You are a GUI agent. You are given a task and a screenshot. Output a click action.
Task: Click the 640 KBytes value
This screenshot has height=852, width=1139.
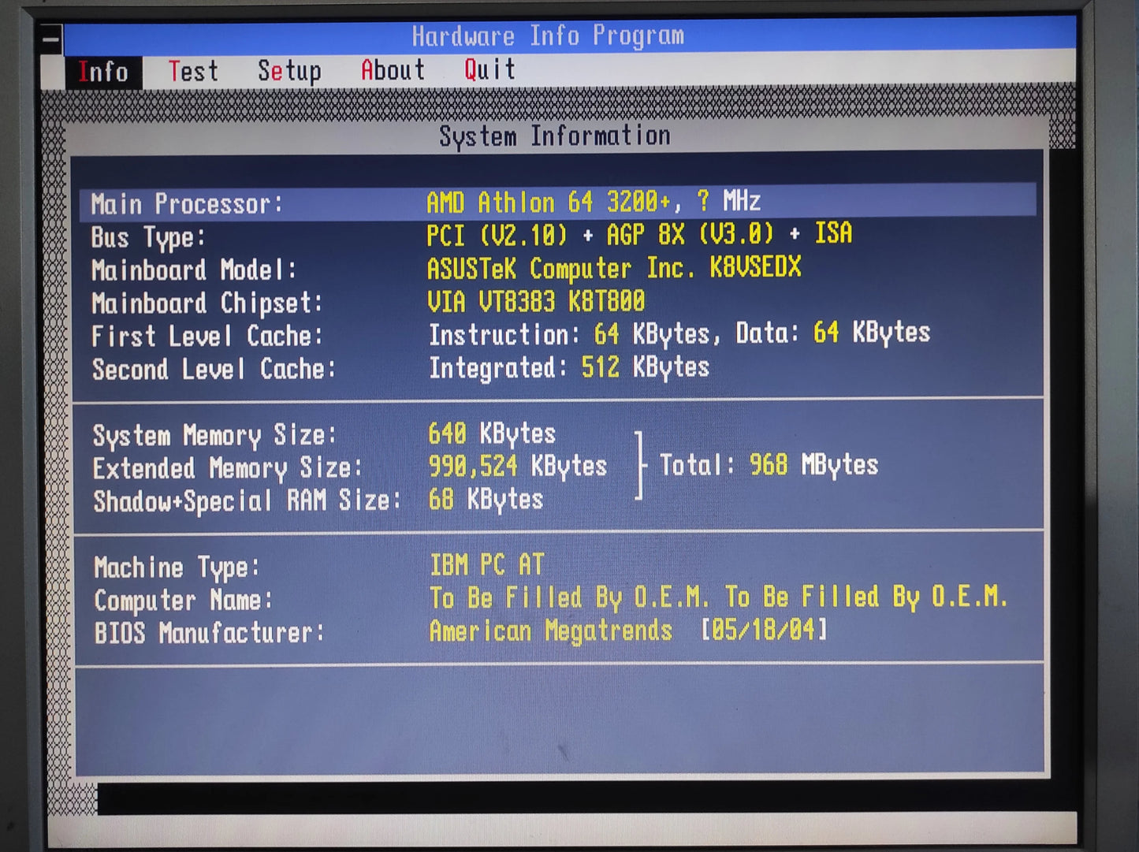[493, 433]
